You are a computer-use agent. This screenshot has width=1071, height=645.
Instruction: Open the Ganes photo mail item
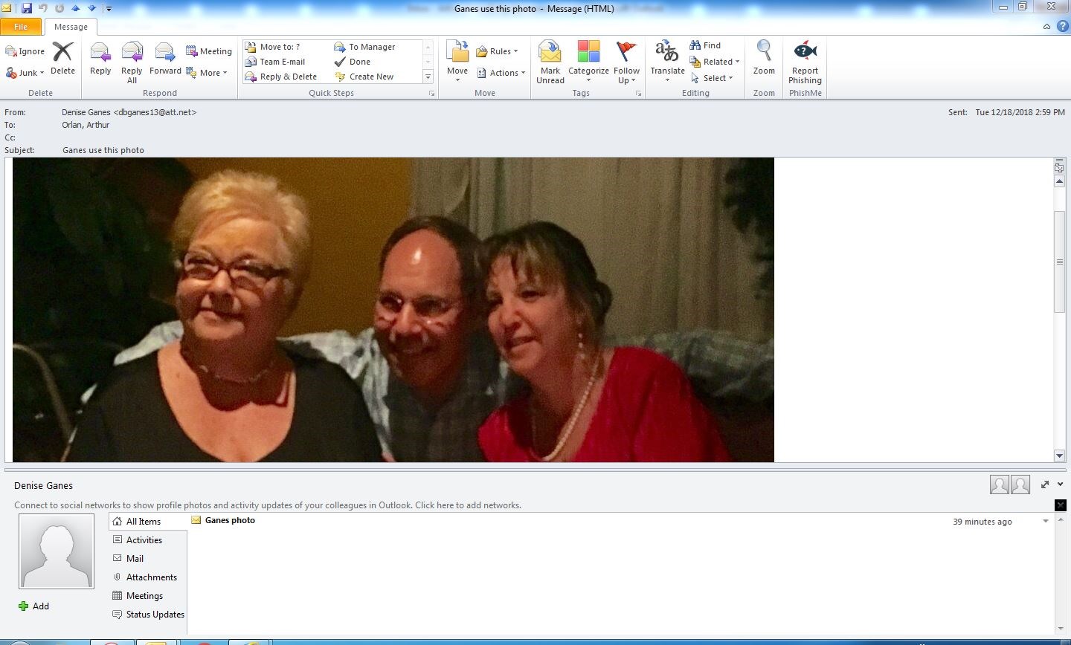click(230, 521)
